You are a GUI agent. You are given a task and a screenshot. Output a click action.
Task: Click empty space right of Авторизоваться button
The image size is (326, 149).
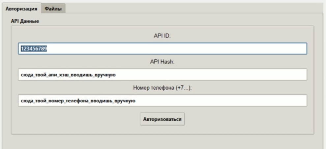(x=247, y=119)
